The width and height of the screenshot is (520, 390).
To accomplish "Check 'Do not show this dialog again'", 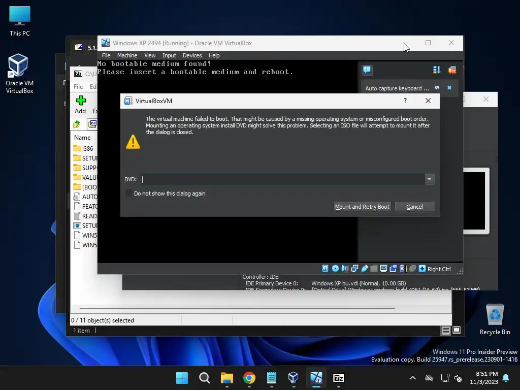I will pos(128,193).
